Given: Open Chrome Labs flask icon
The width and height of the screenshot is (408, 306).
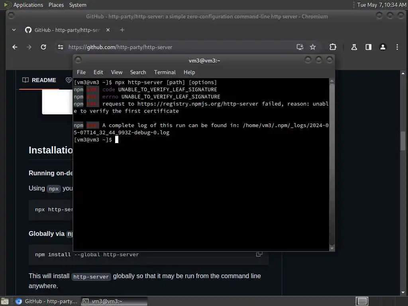Looking at the screenshot, I should pos(354,47).
